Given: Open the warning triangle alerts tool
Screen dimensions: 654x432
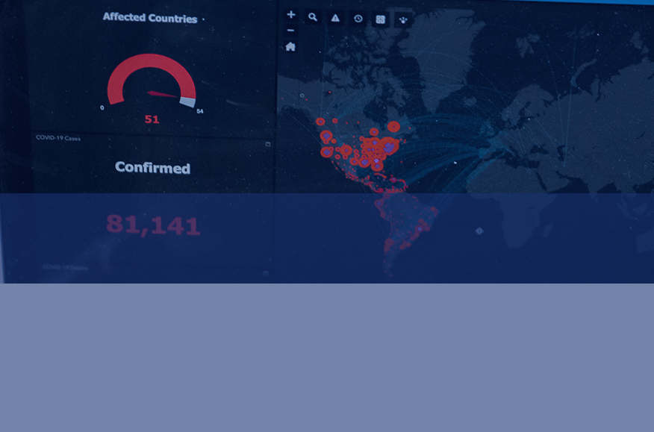Looking at the screenshot, I should pyautogui.click(x=335, y=18).
